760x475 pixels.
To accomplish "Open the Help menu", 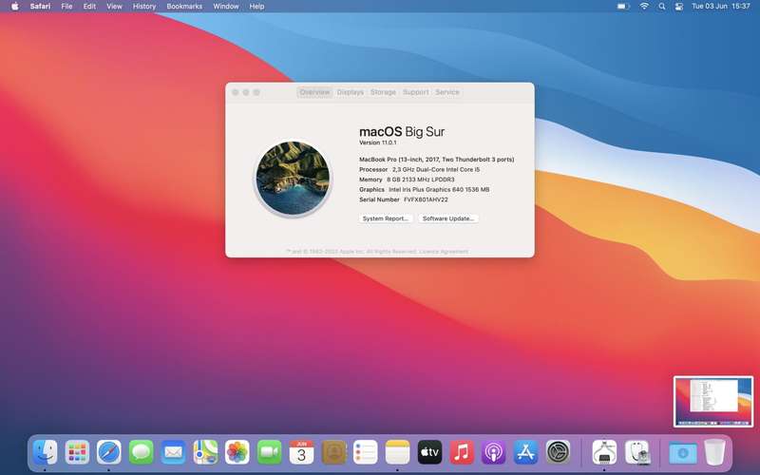I will [x=256, y=7].
